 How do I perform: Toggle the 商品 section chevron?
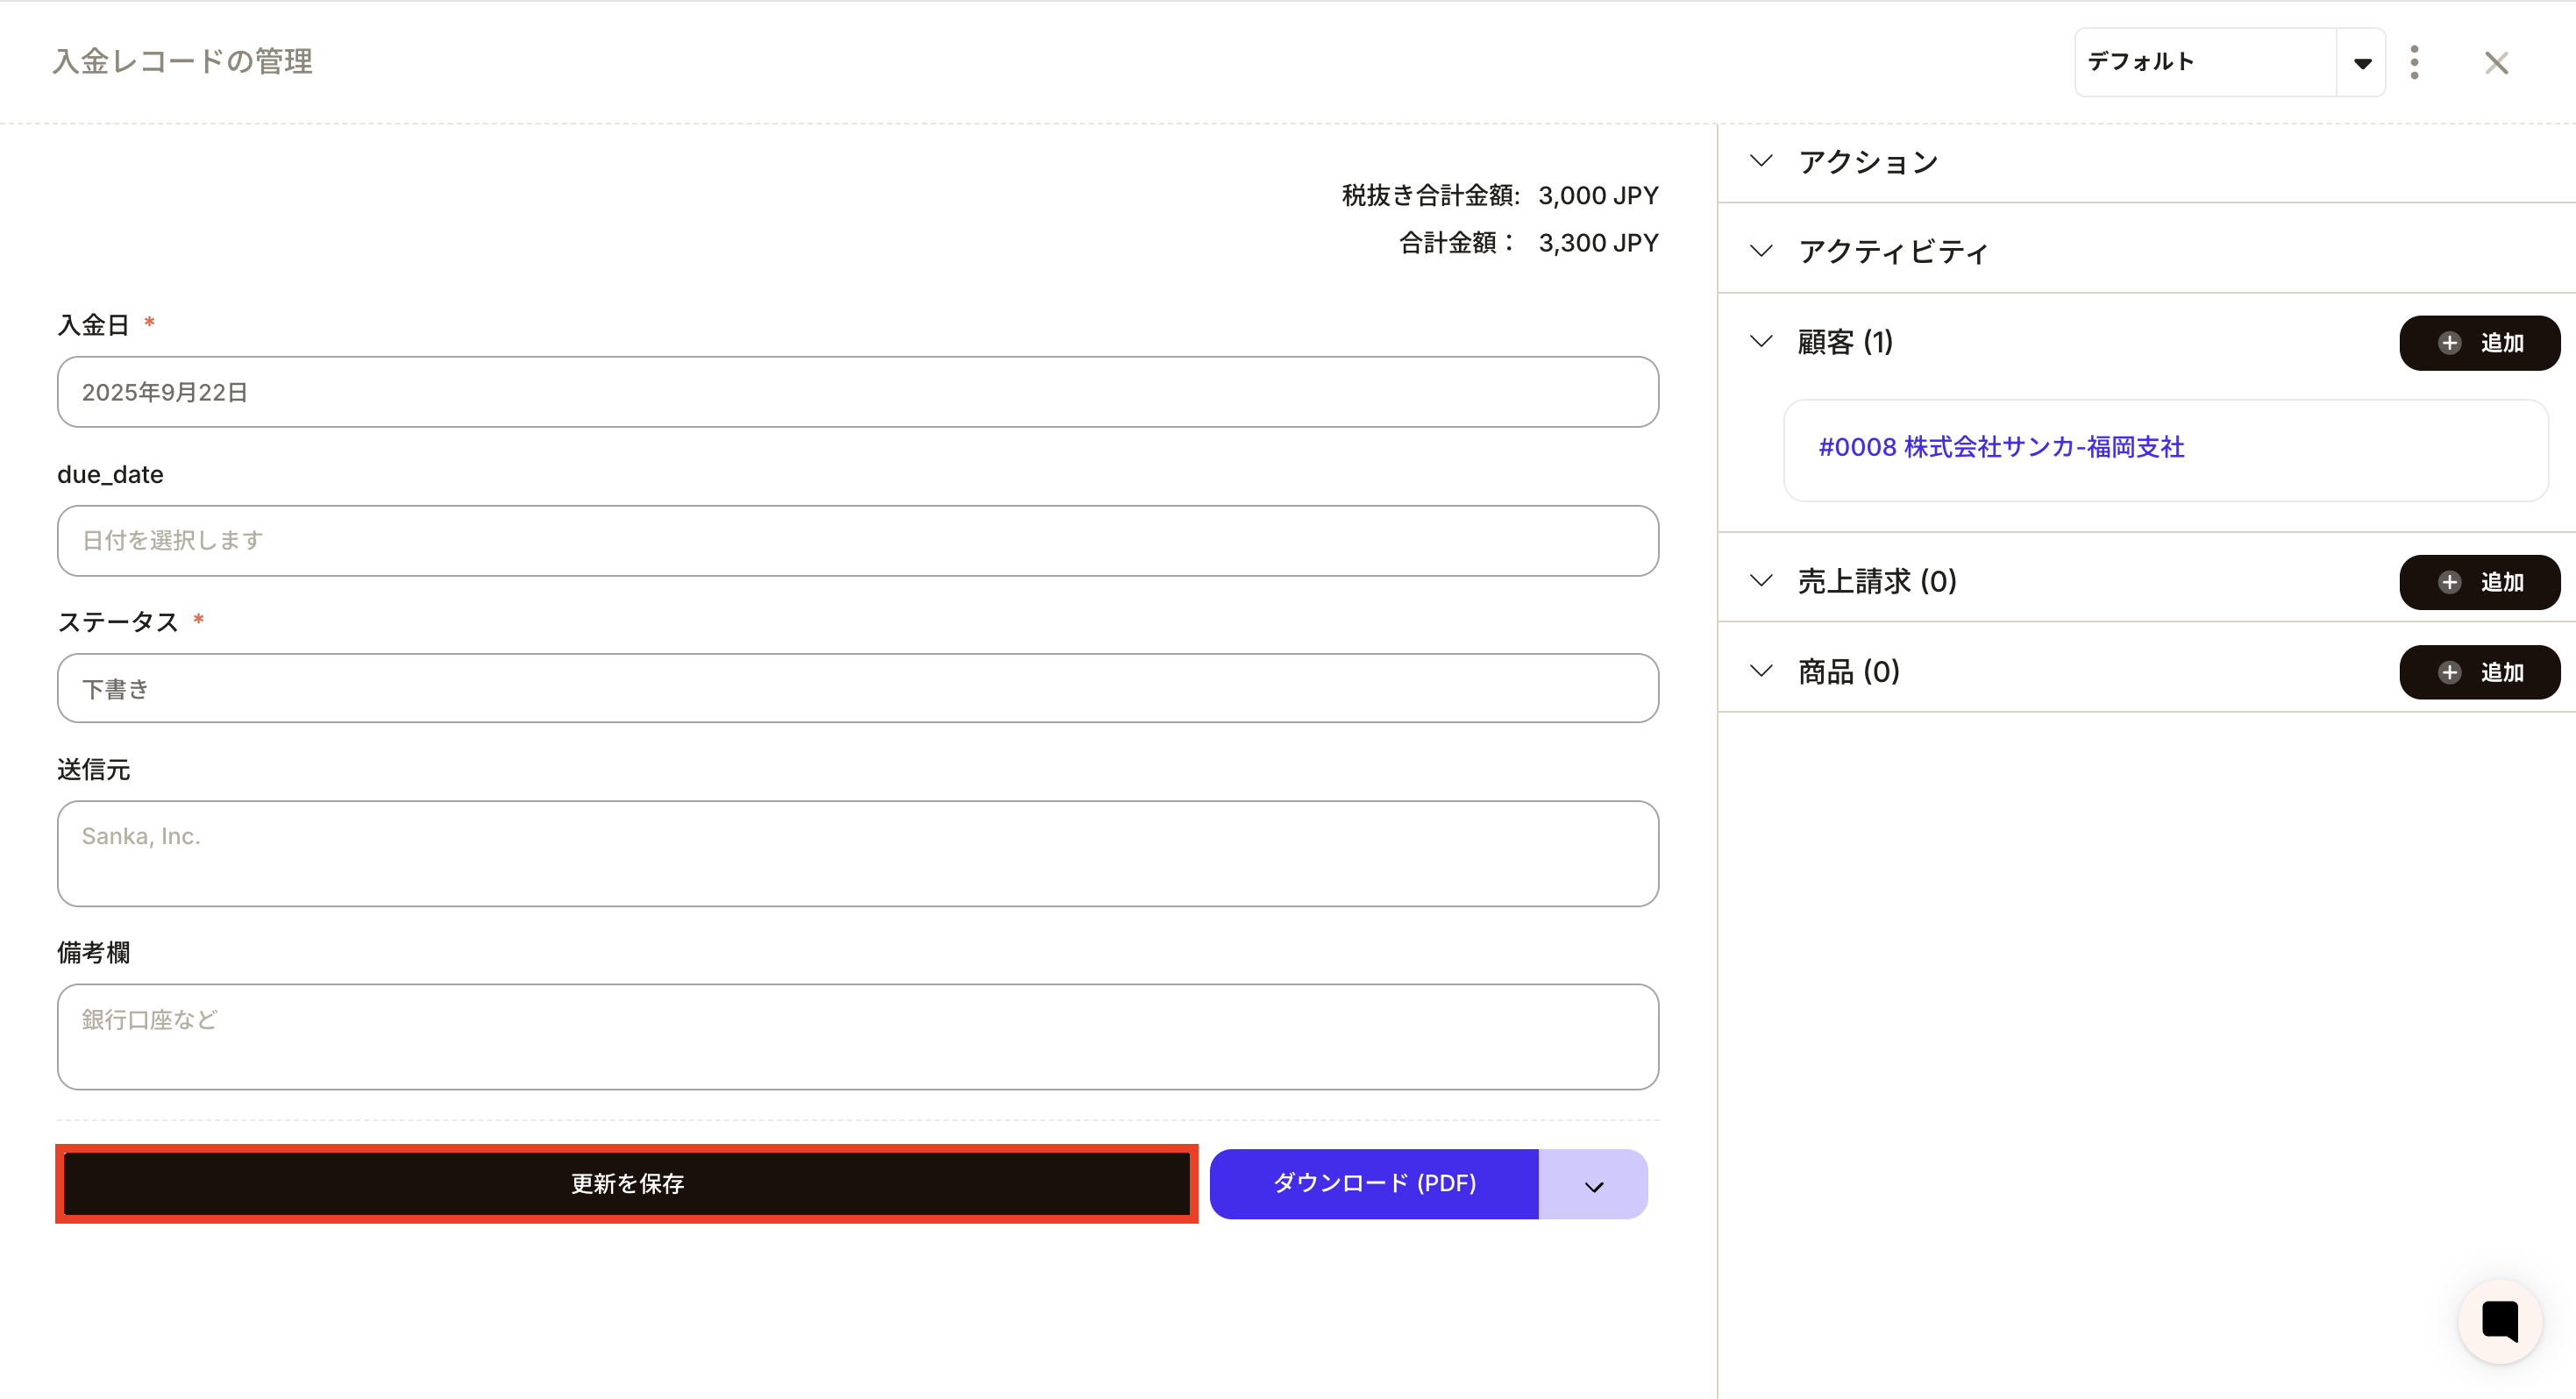pos(1761,670)
